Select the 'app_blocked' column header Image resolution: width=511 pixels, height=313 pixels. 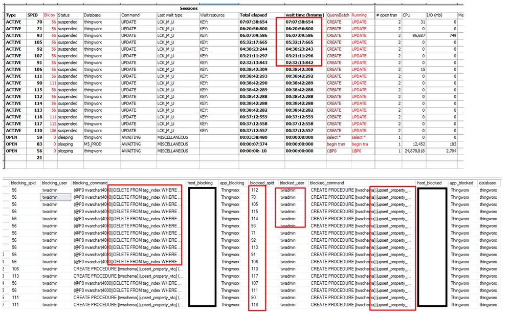(461, 183)
